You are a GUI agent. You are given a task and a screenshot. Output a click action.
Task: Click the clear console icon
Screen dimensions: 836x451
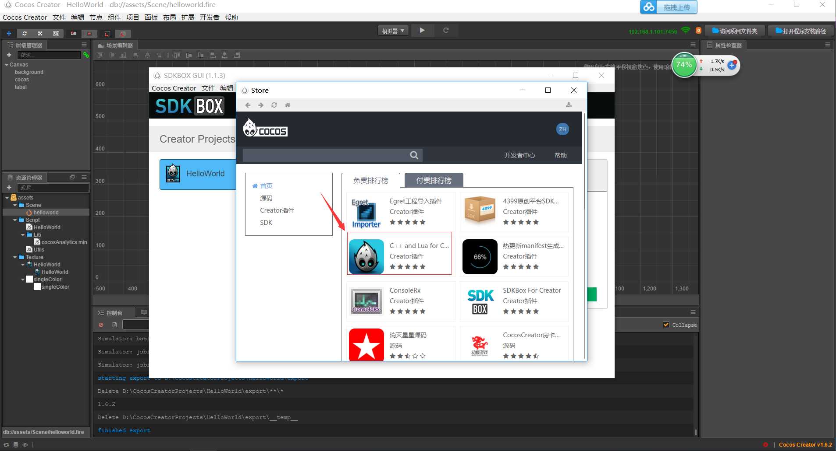101,325
